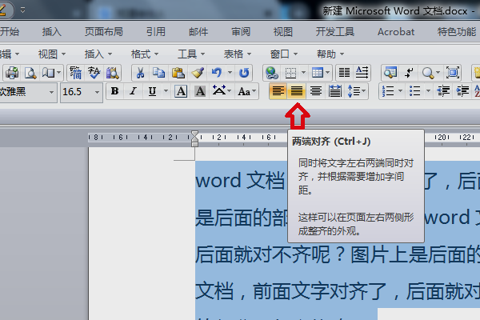Switch to the 邮件 ribbon tab
This screenshot has width=480, height=320.
coord(198,31)
